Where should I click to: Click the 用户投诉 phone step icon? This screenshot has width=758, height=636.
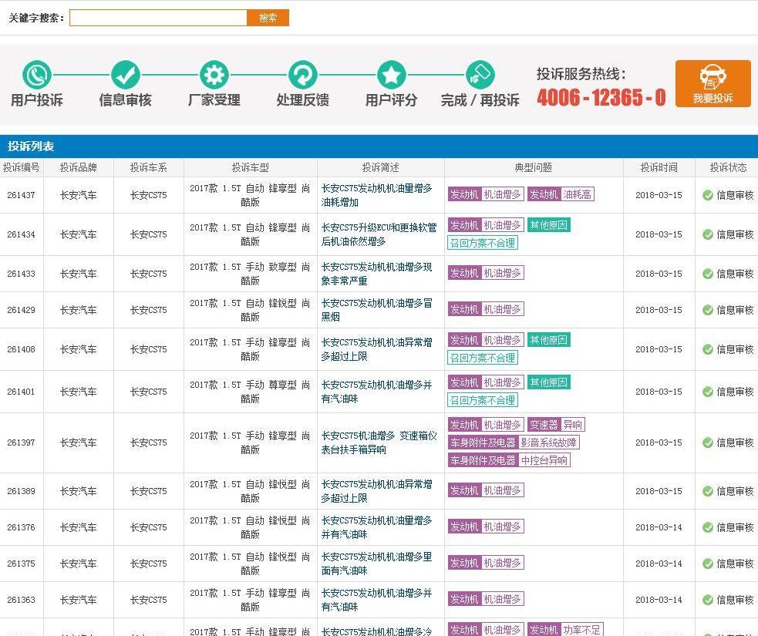click(37, 75)
